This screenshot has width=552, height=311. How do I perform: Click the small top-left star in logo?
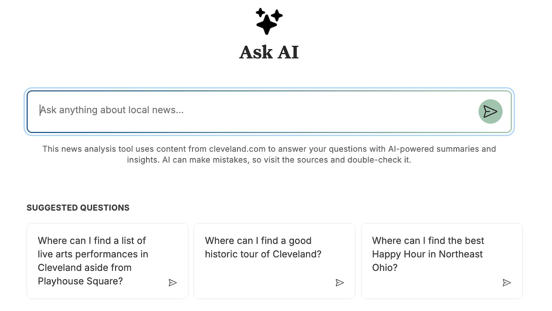click(260, 12)
